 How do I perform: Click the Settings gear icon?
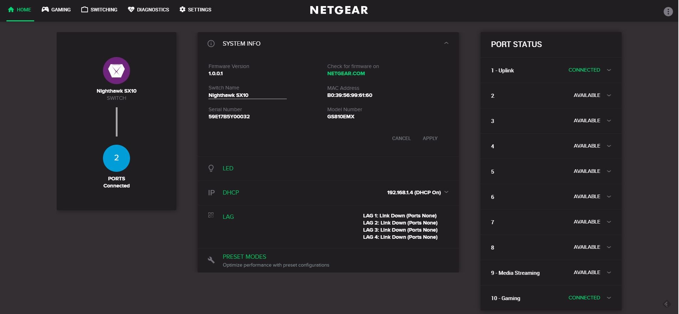point(182,10)
